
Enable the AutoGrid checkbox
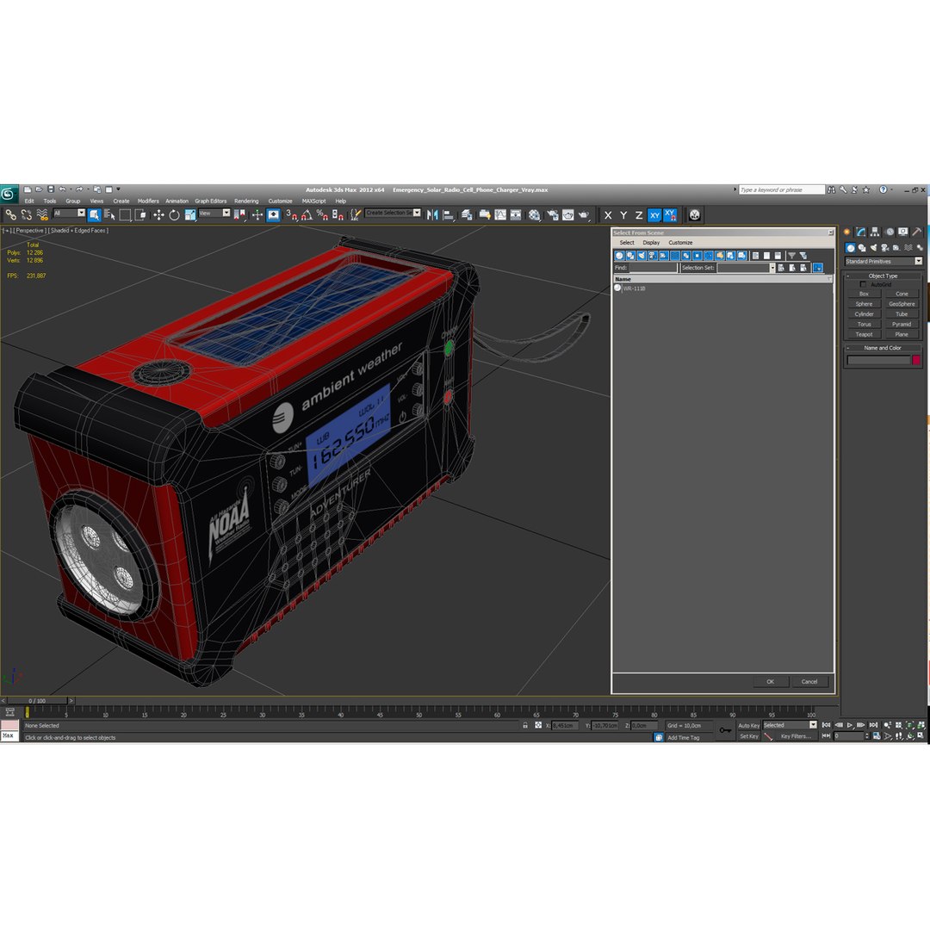coord(863,285)
